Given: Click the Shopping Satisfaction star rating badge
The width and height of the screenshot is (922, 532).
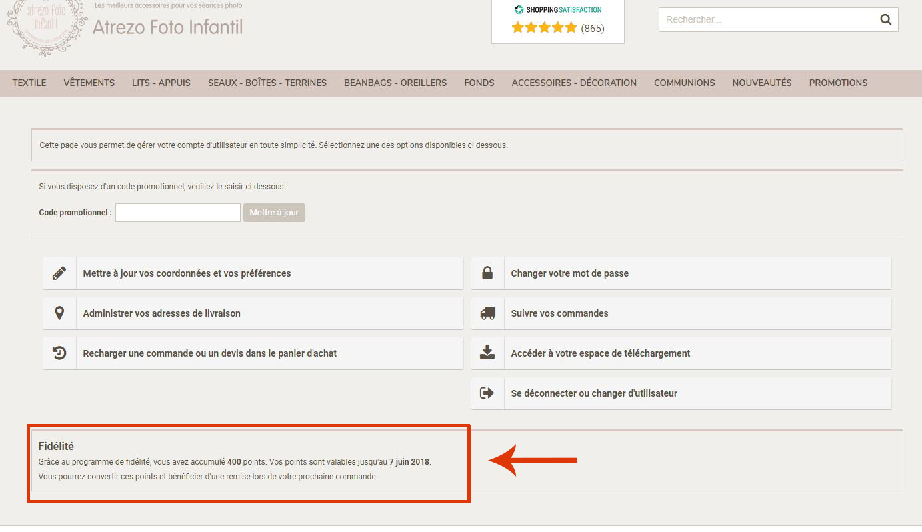Looking at the screenshot, I should pyautogui.click(x=557, y=20).
